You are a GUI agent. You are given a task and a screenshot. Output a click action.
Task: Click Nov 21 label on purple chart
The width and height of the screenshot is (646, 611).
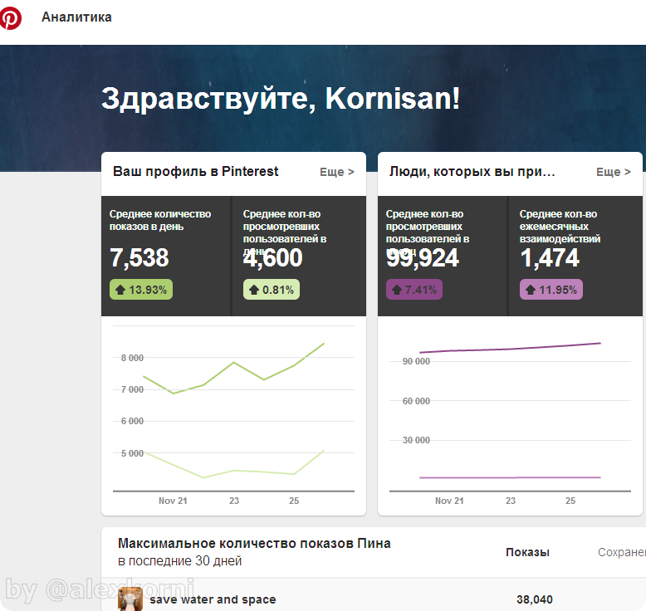tap(449, 501)
